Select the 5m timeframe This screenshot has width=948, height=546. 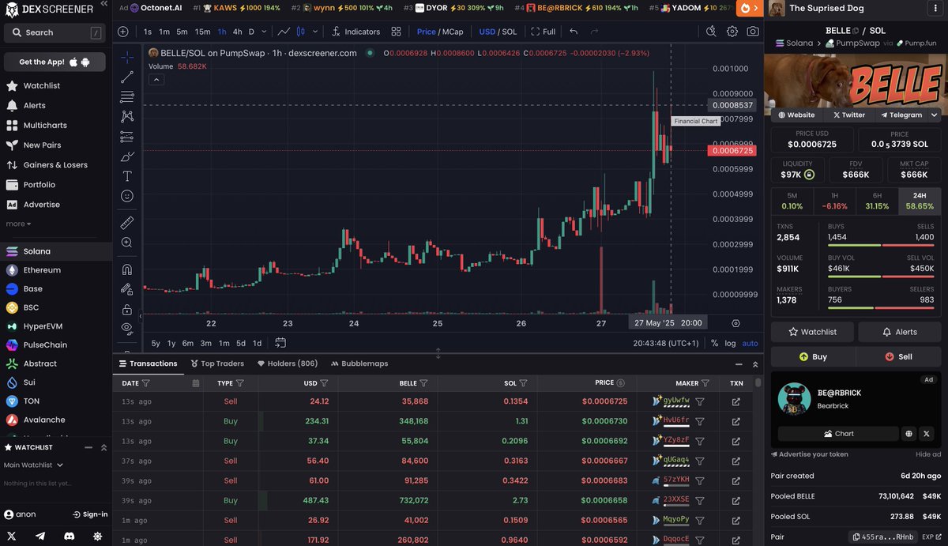click(182, 32)
